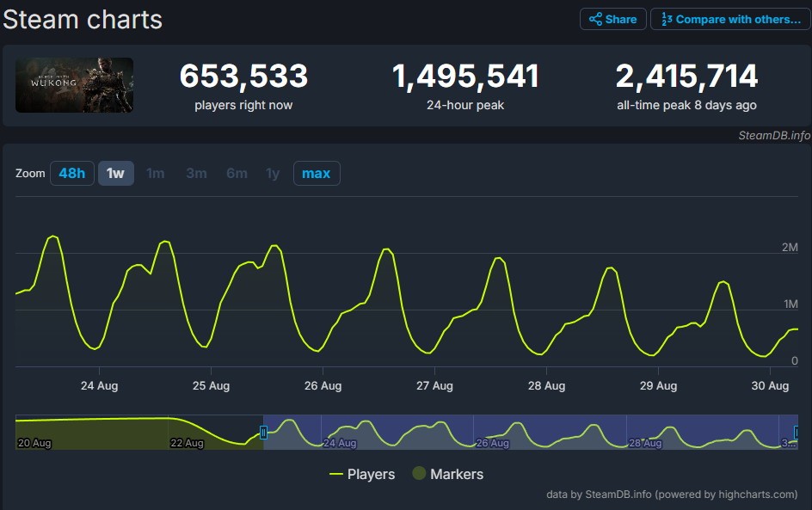Click the left navigator range handle

pyautogui.click(x=264, y=433)
